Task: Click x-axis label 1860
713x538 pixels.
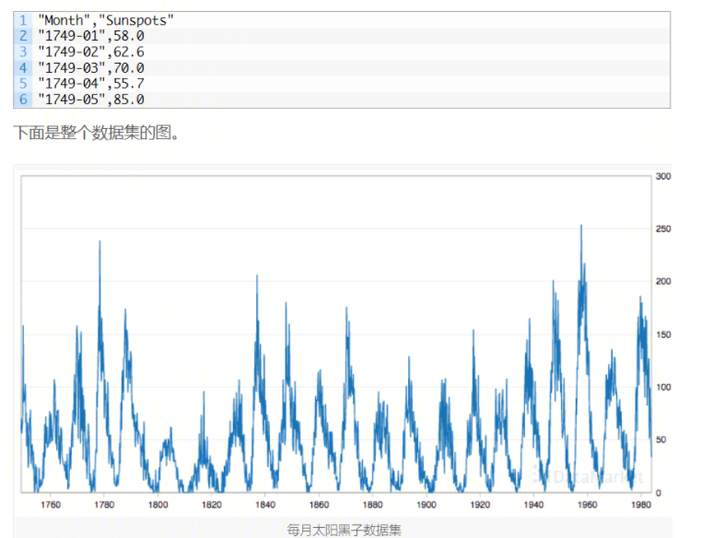Action: (319, 505)
